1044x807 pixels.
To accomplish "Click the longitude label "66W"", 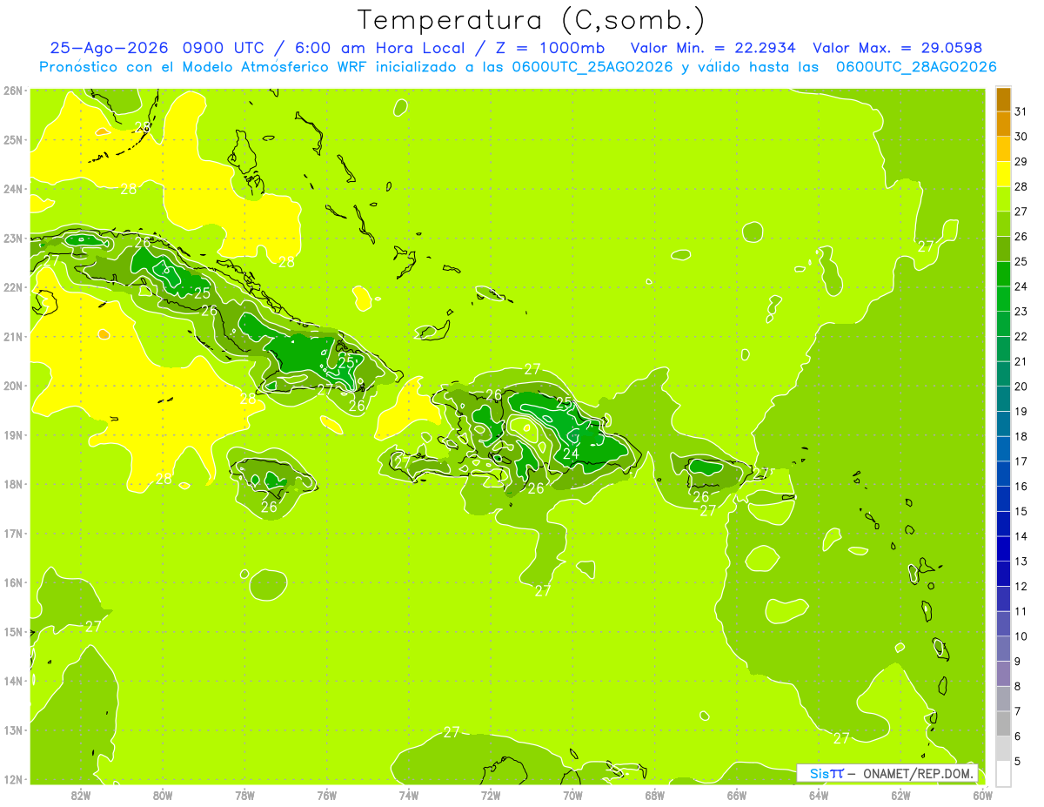I will click(736, 795).
